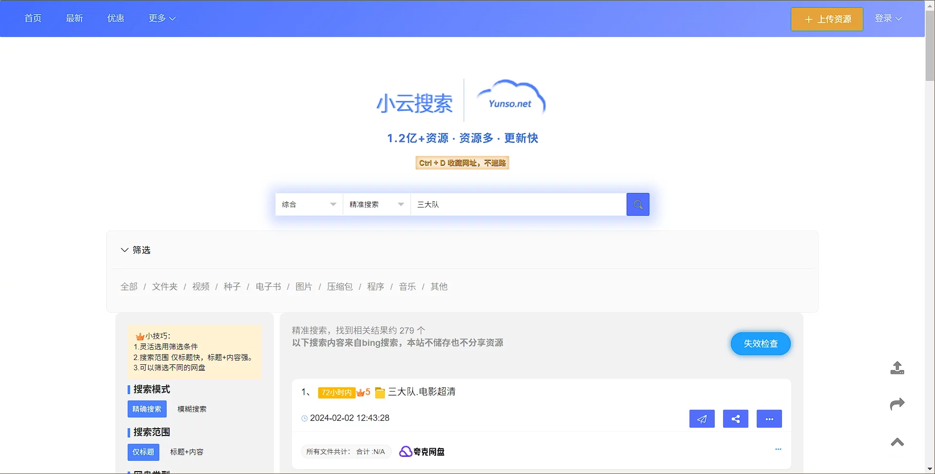Open the 综合 category dropdown

pos(309,205)
